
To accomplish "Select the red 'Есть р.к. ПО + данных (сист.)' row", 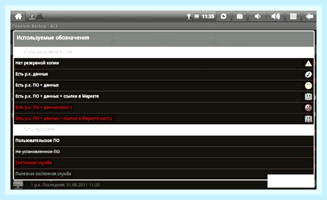I will tap(163, 108).
